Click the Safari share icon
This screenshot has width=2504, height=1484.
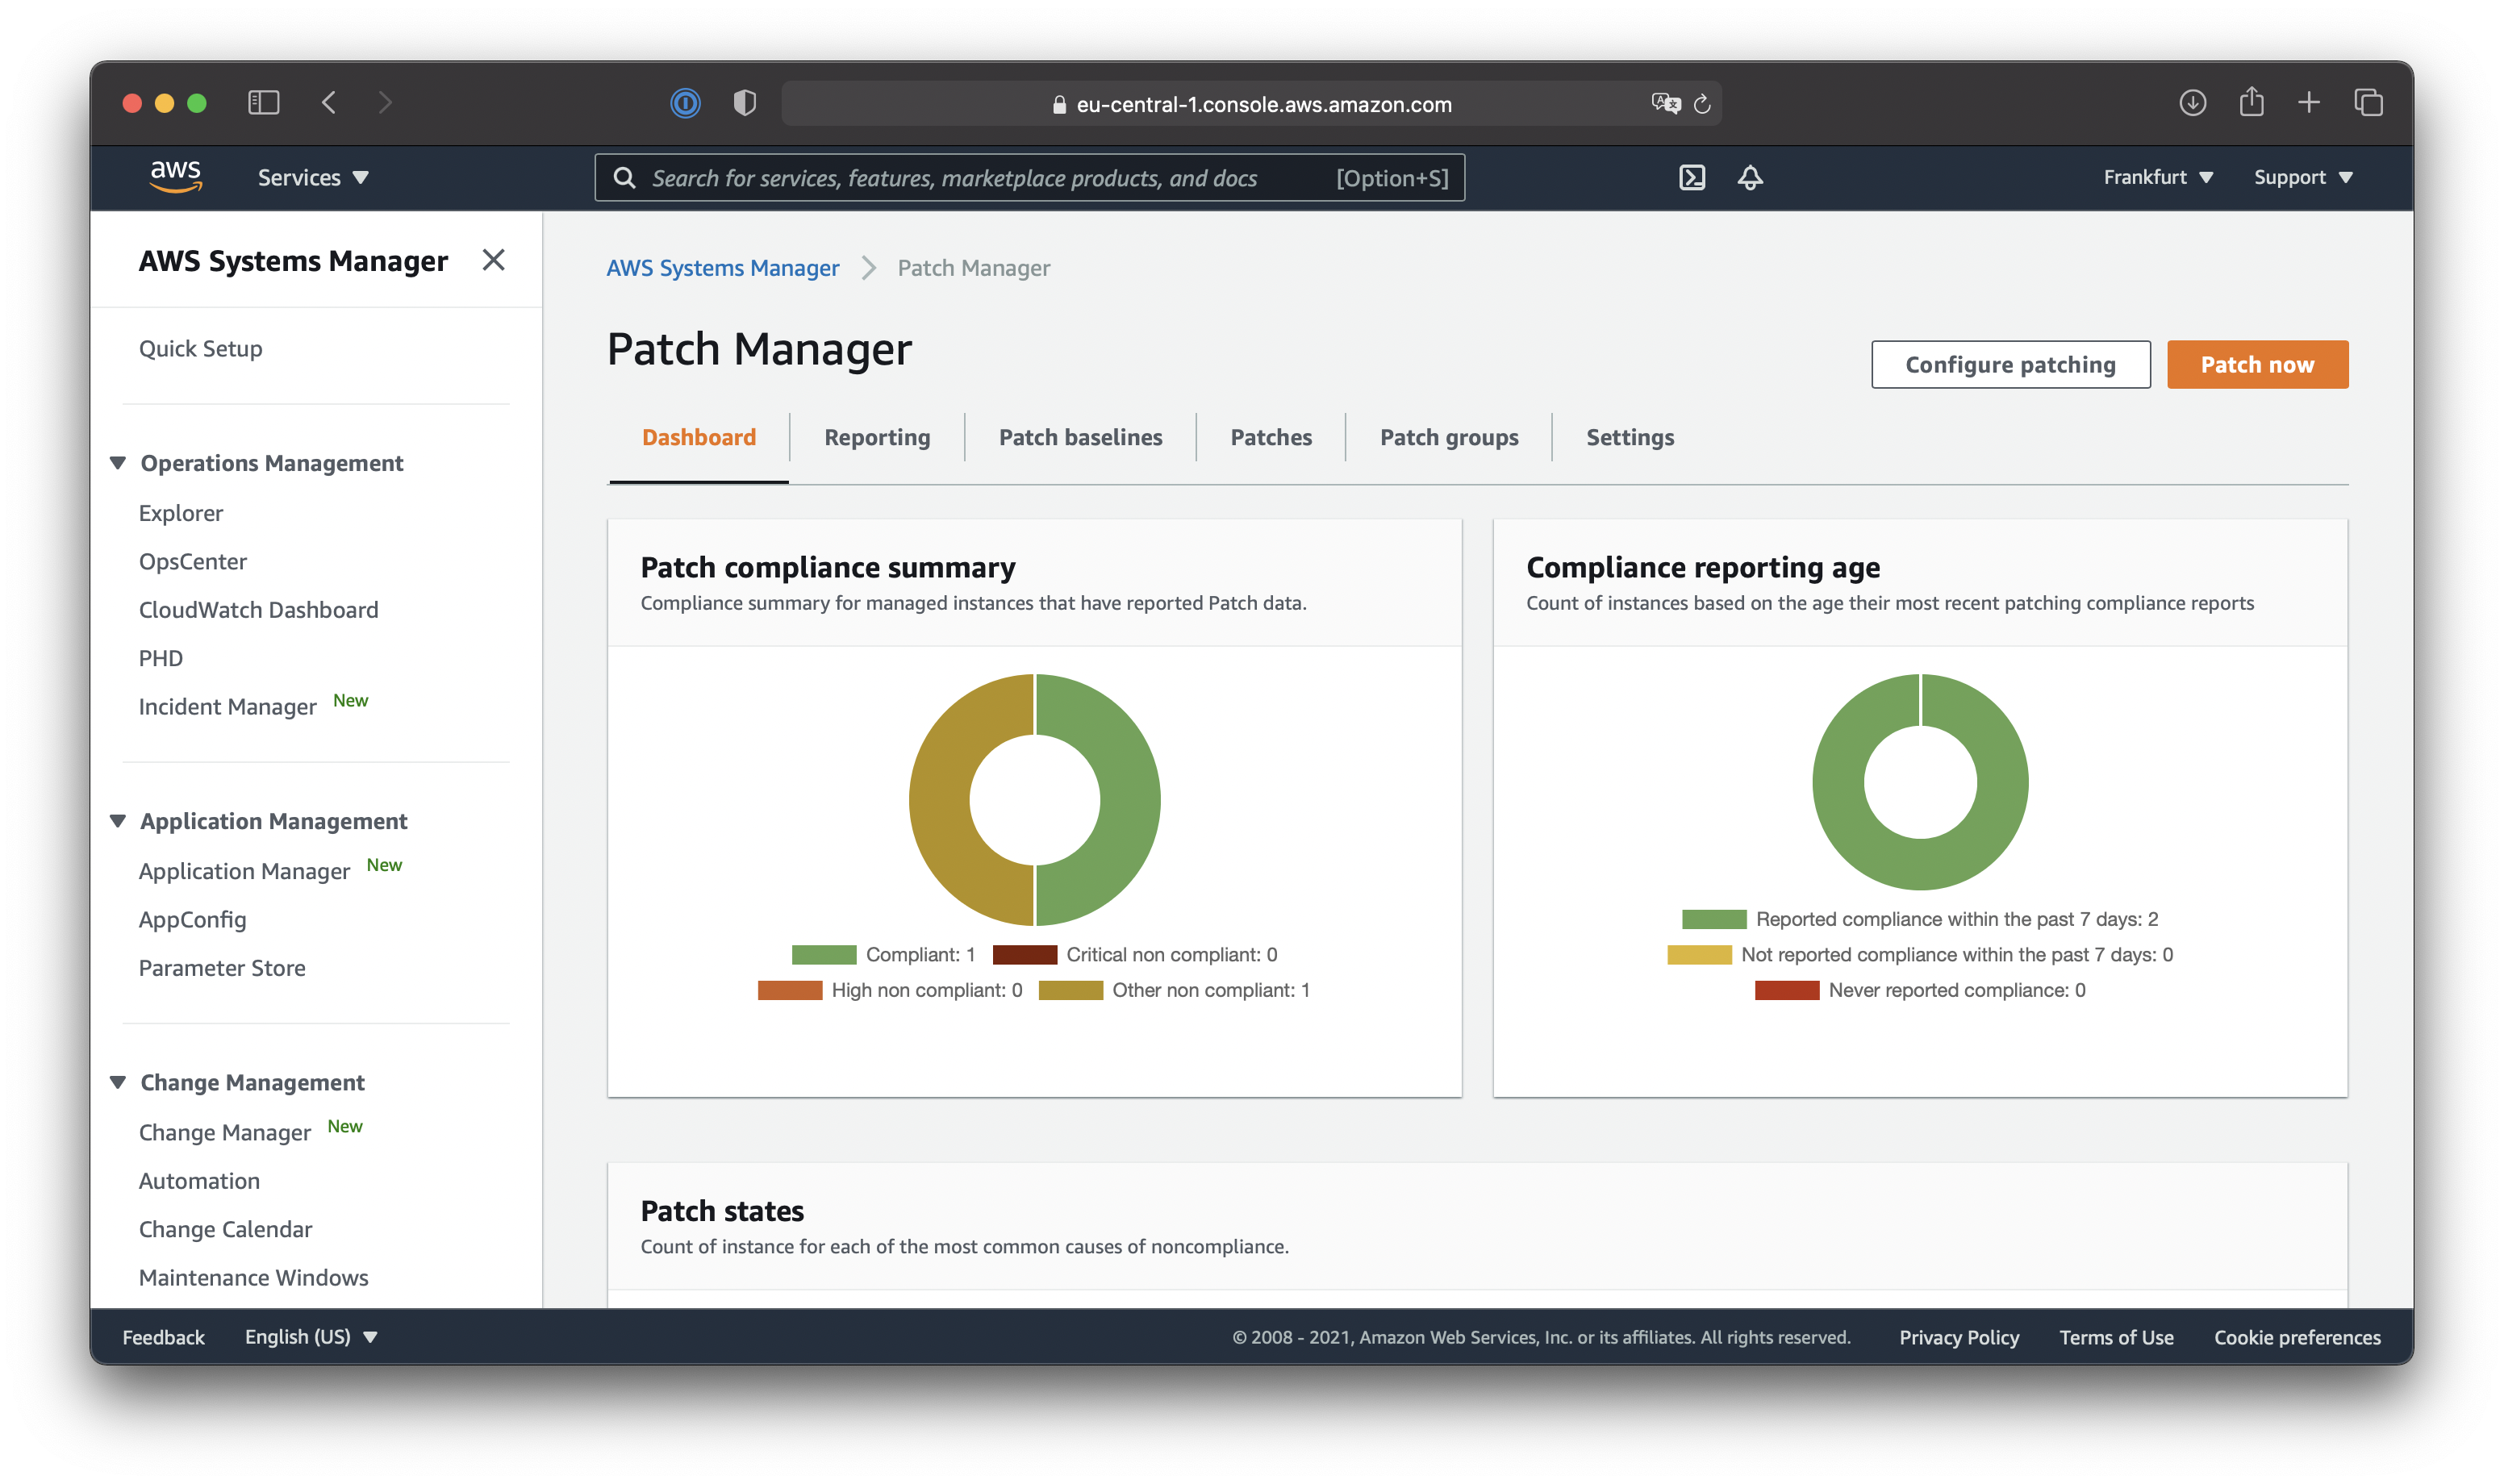2251,102
